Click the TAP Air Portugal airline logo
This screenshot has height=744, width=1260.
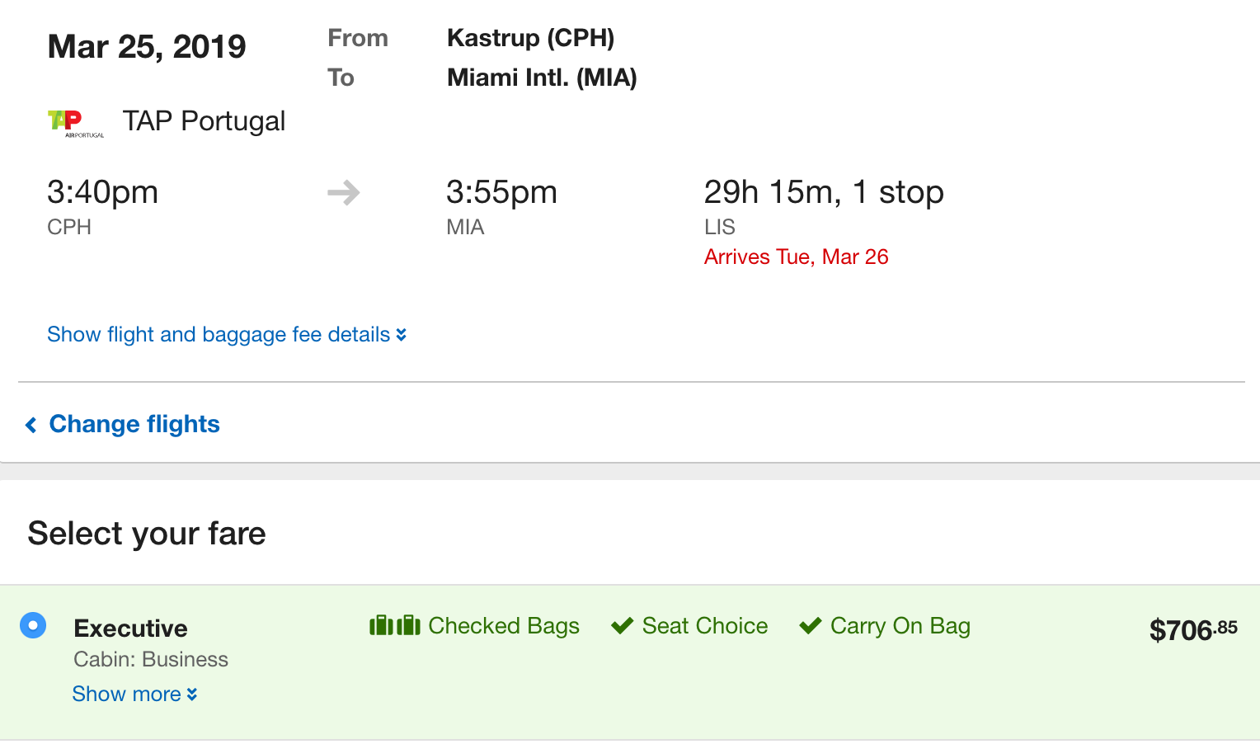(x=75, y=123)
